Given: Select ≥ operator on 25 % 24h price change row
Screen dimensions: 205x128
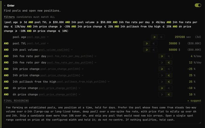Looking at the screenshot, I should pos(162,75).
